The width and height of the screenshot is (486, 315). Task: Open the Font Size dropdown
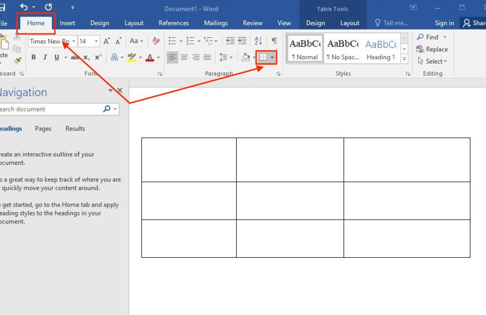click(x=96, y=41)
